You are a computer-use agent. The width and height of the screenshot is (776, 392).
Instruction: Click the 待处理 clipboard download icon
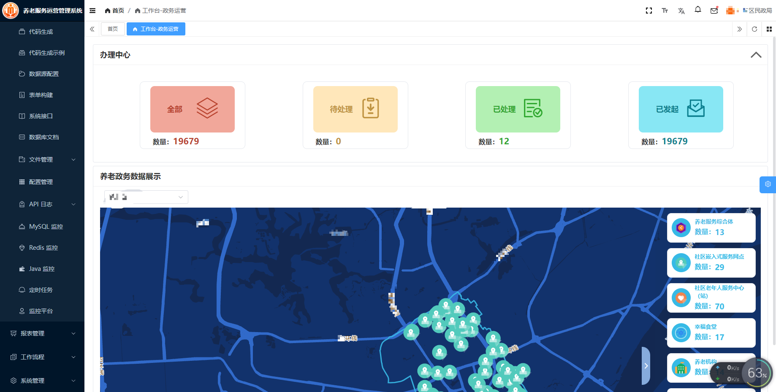coord(371,108)
